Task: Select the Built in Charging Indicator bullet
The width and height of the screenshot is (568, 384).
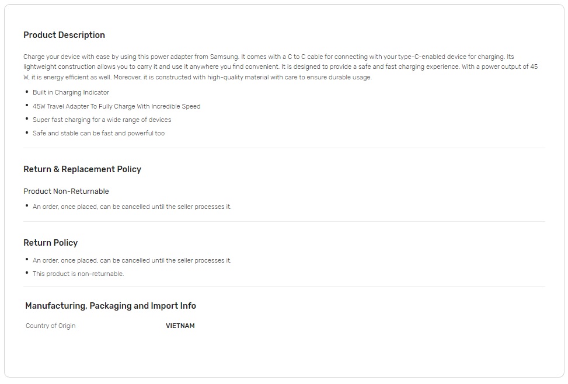Action: click(x=71, y=92)
